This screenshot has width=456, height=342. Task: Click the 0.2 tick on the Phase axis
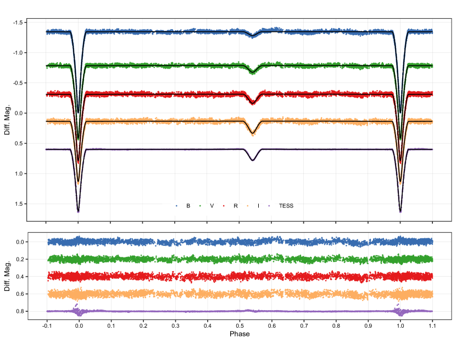click(x=143, y=326)
